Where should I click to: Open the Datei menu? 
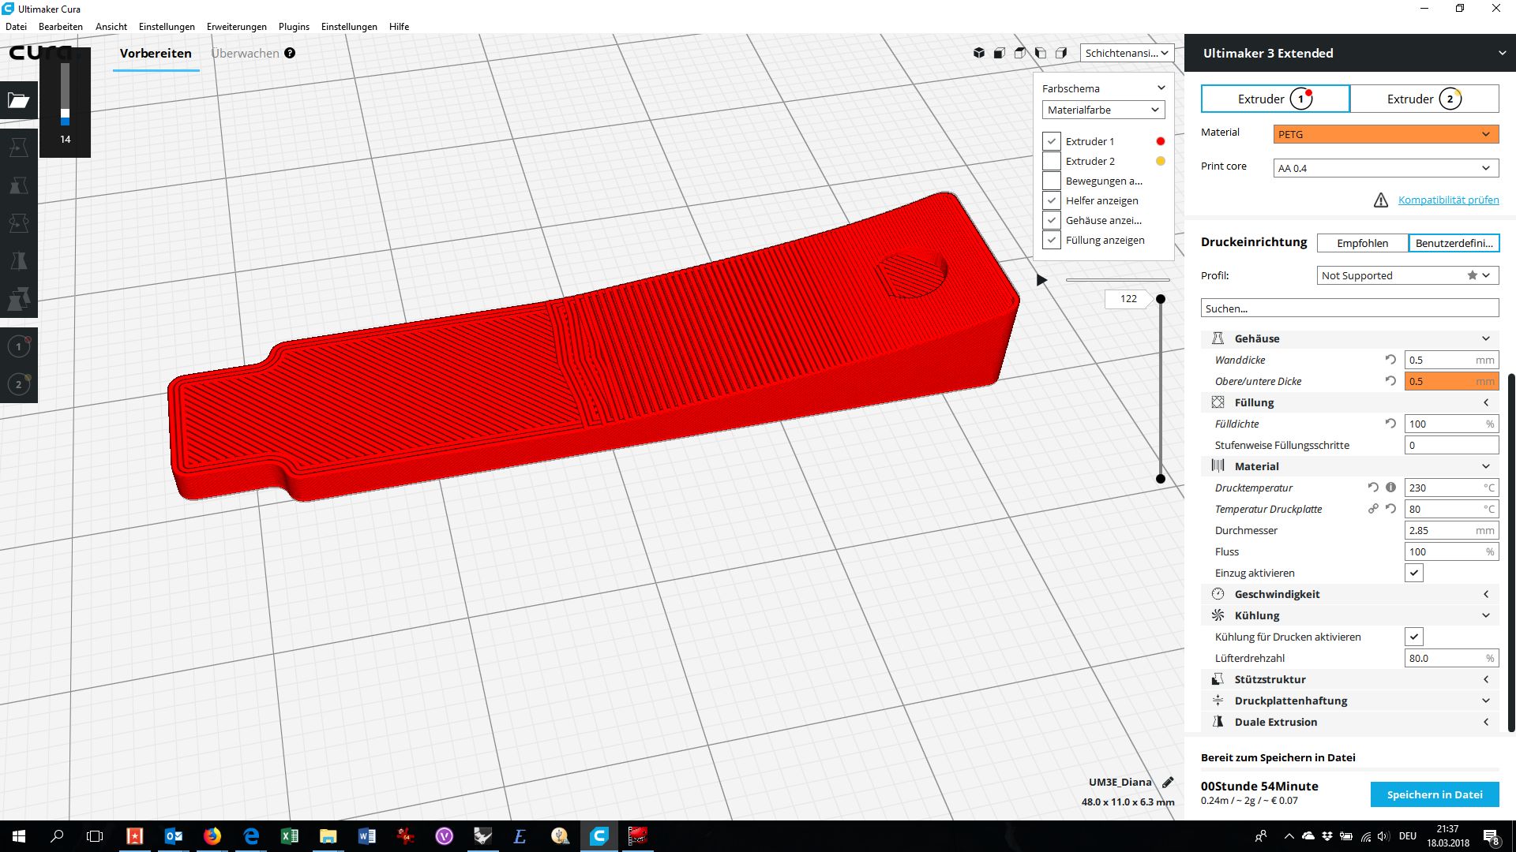[16, 26]
